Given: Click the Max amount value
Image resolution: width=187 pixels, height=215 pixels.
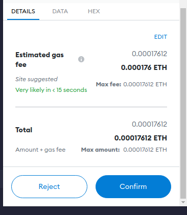Looking at the screenshot, I should pyautogui.click(x=145, y=150).
